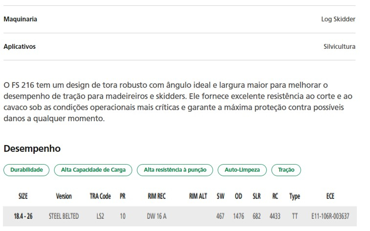Click the SIZE column header
The height and width of the screenshot is (231, 370).
coord(23,196)
